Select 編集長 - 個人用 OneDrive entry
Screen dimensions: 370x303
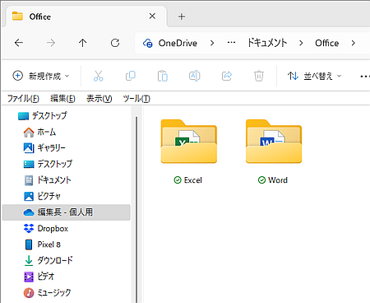(x=67, y=212)
